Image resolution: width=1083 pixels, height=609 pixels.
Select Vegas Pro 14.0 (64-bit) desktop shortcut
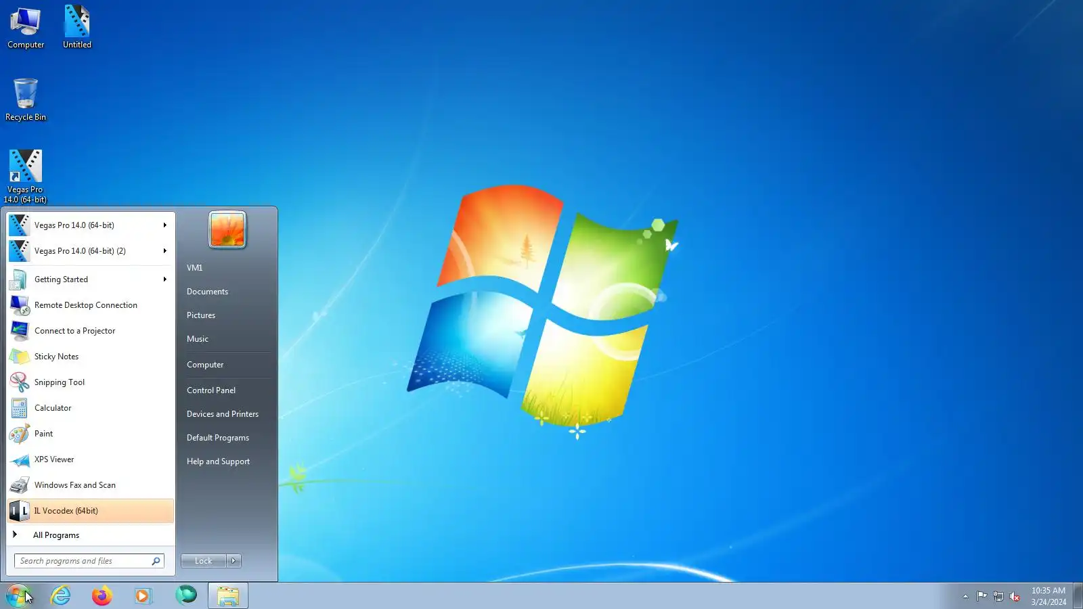pyautogui.click(x=26, y=176)
